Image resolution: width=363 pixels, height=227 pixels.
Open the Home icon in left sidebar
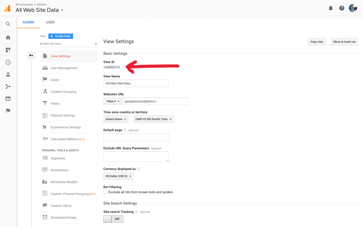[8, 38]
